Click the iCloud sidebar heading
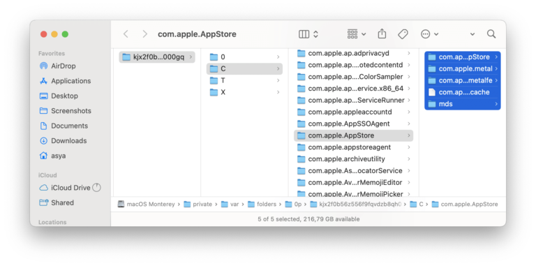 coord(47,175)
